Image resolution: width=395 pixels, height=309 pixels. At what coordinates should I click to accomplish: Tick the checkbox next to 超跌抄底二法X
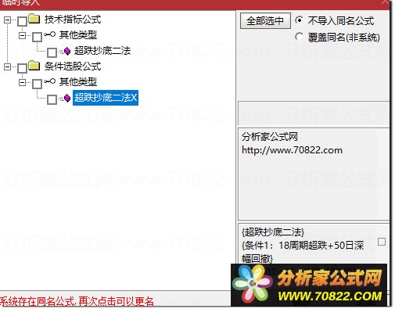[x=52, y=99]
